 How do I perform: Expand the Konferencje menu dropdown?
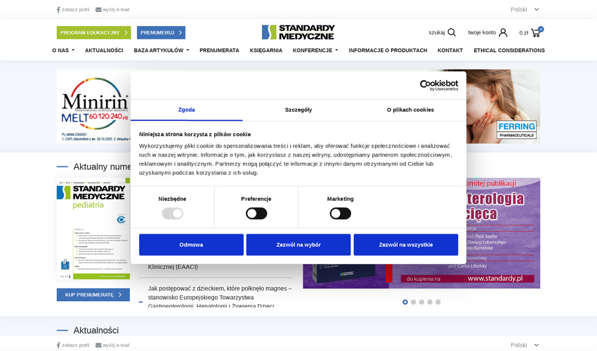point(315,51)
